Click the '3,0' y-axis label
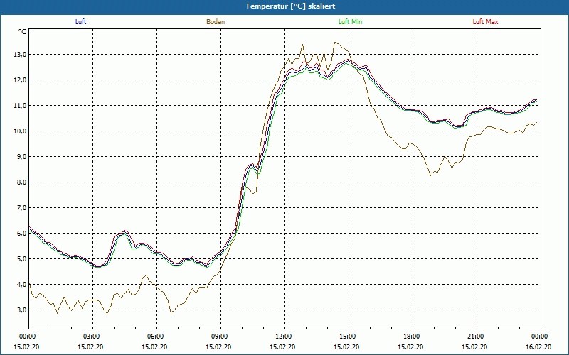 (x=21, y=310)
